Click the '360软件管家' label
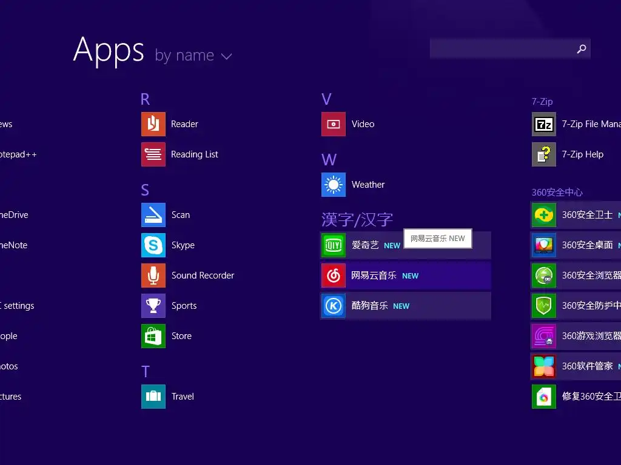The height and width of the screenshot is (465, 621). [587, 366]
